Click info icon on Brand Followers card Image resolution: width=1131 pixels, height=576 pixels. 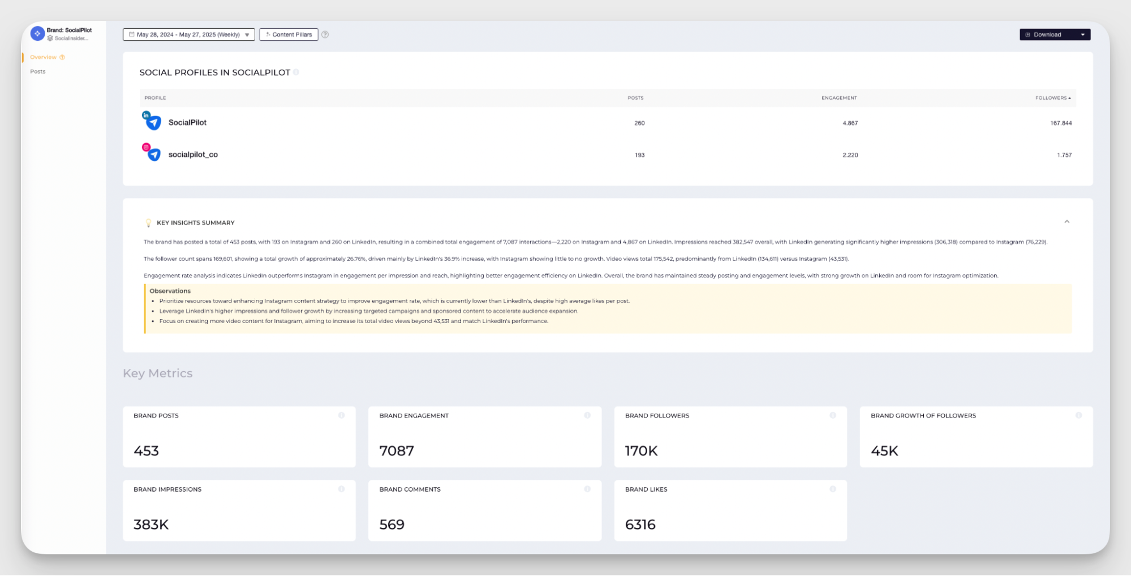pyautogui.click(x=833, y=415)
